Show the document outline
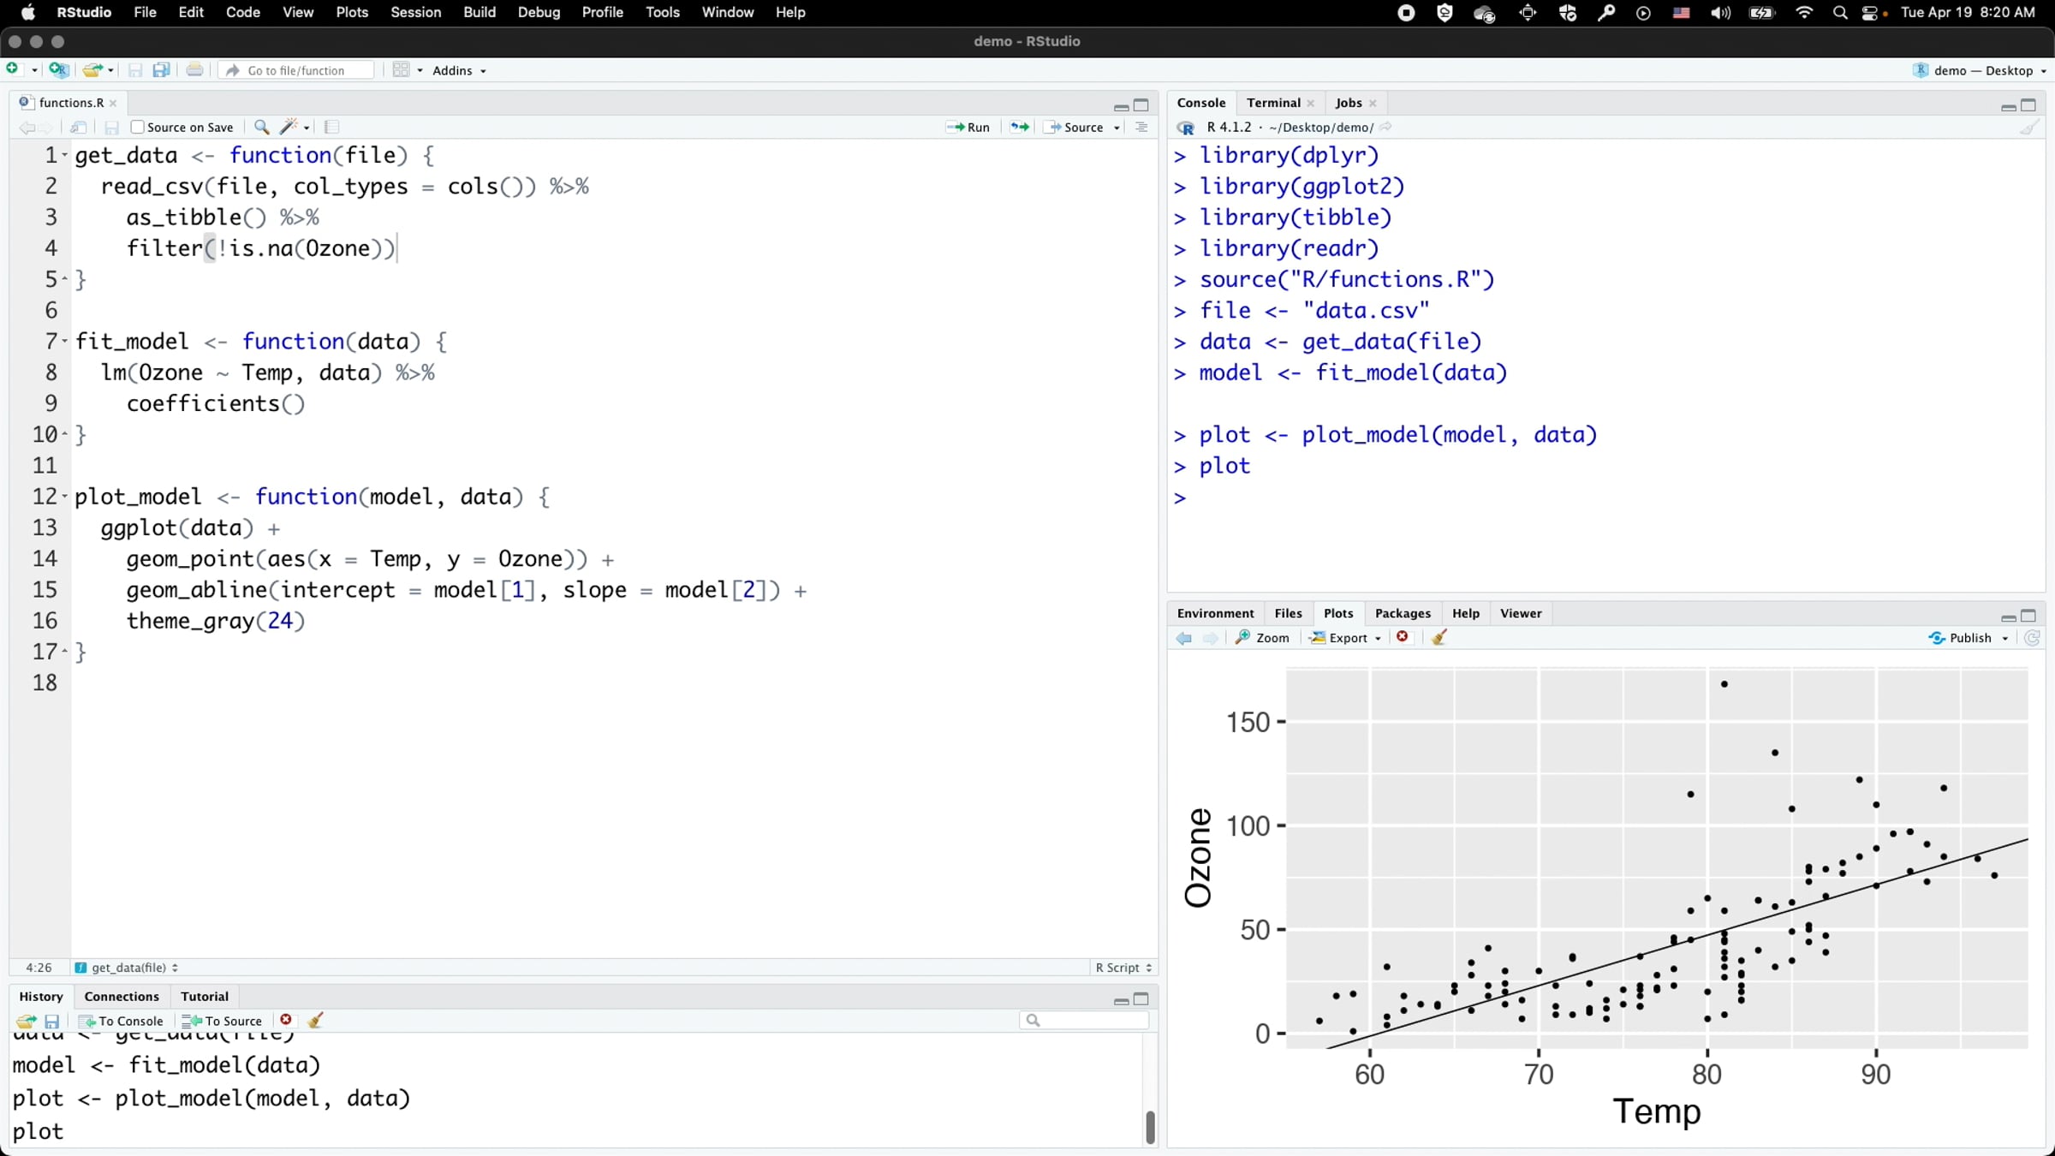 (x=1141, y=127)
